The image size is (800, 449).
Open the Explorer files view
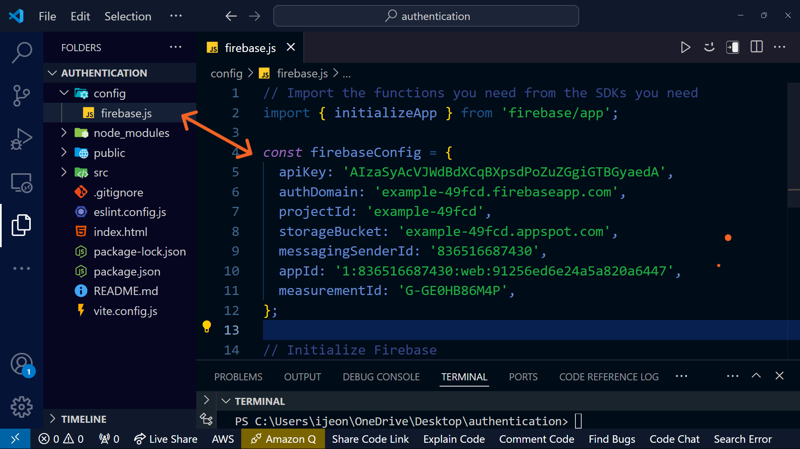pos(22,225)
